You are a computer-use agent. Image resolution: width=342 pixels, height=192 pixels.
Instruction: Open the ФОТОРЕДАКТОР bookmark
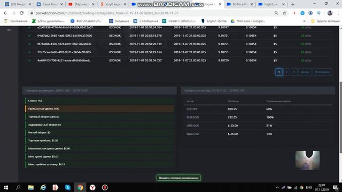tap(86, 21)
